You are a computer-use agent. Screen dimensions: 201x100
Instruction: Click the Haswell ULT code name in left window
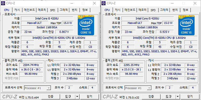34,23
